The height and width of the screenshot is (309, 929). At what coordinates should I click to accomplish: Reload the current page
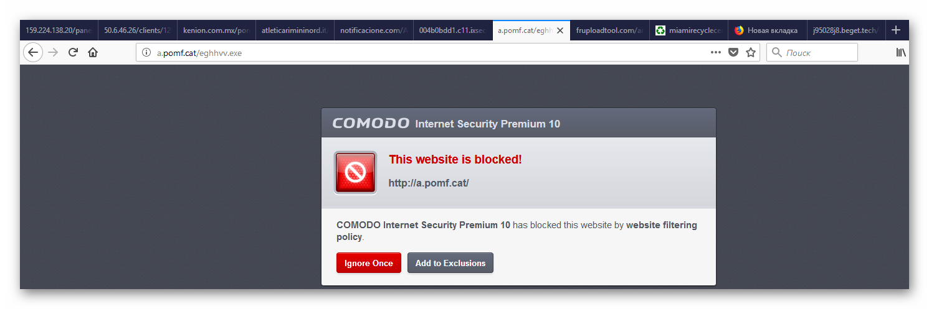tap(73, 53)
